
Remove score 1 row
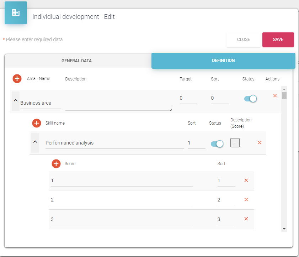246,180
